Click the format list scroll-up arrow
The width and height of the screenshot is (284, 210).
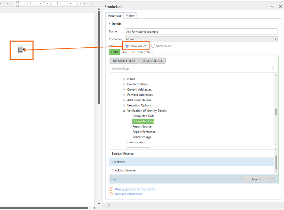pos(276,149)
